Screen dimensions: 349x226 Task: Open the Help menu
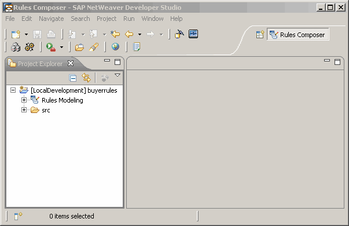[x=177, y=19]
